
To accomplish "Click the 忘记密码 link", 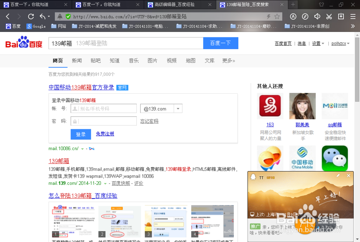I will coord(149,121).
